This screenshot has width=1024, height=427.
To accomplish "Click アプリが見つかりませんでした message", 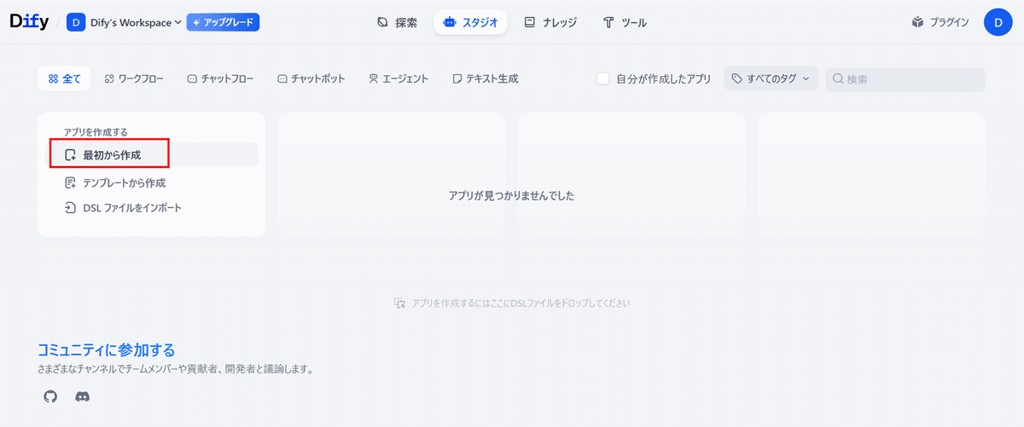I will (511, 195).
